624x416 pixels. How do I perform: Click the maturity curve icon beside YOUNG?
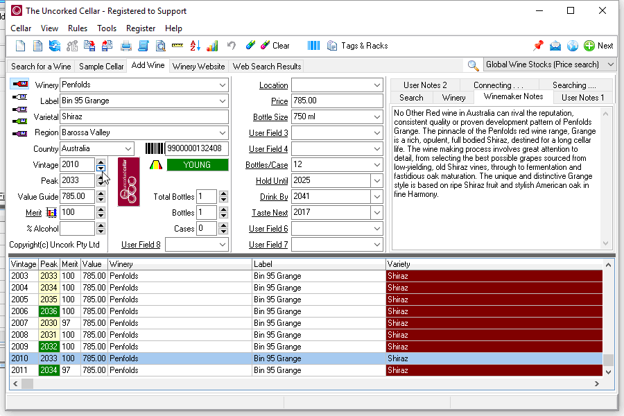[x=157, y=165]
